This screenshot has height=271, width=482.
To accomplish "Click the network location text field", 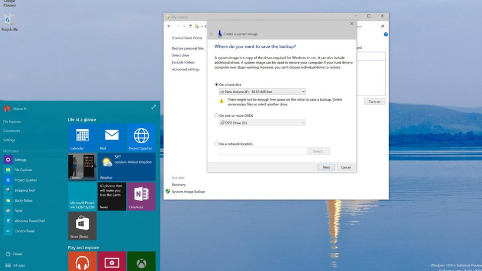I will (x=263, y=151).
